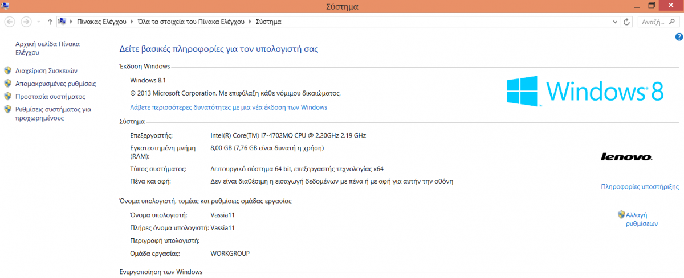Select RAM value 8,00 GB text
This screenshot has height=278, width=684.
pyautogui.click(x=267, y=148)
